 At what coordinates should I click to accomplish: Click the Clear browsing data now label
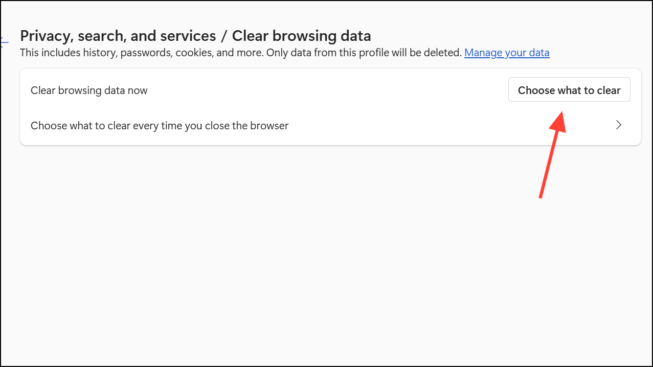(x=89, y=90)
